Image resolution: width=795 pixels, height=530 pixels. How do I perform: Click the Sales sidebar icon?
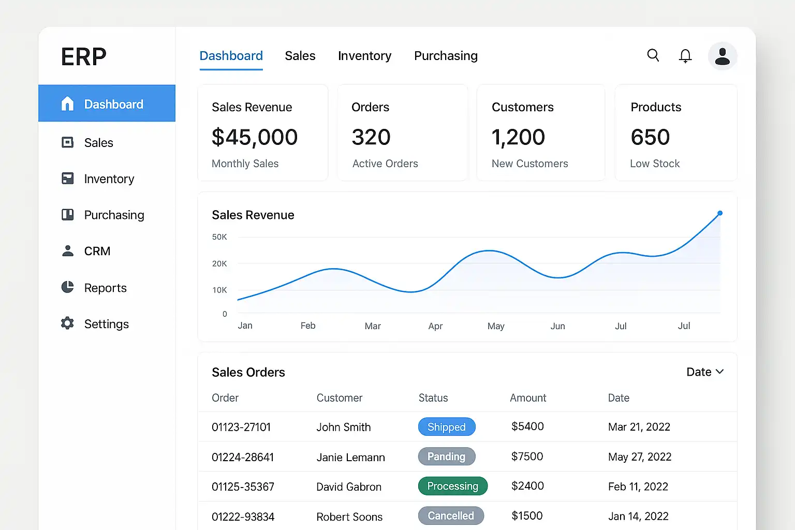pos(68,142)
